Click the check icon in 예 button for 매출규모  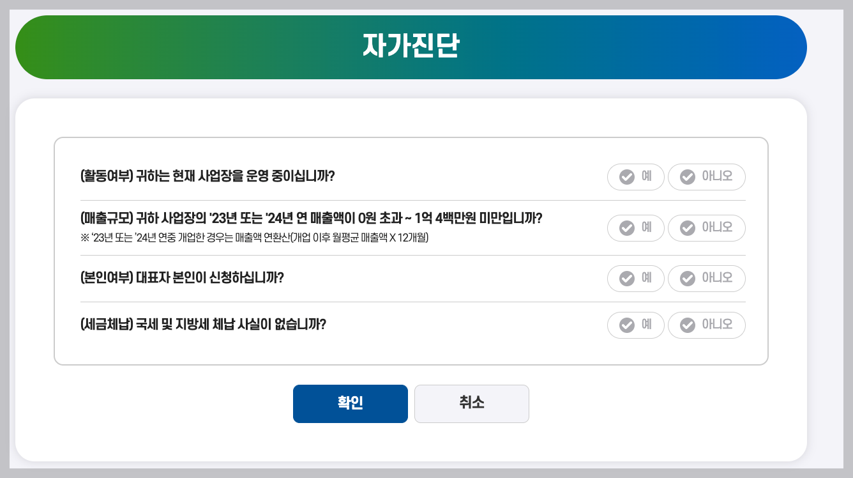click(626, 228)
